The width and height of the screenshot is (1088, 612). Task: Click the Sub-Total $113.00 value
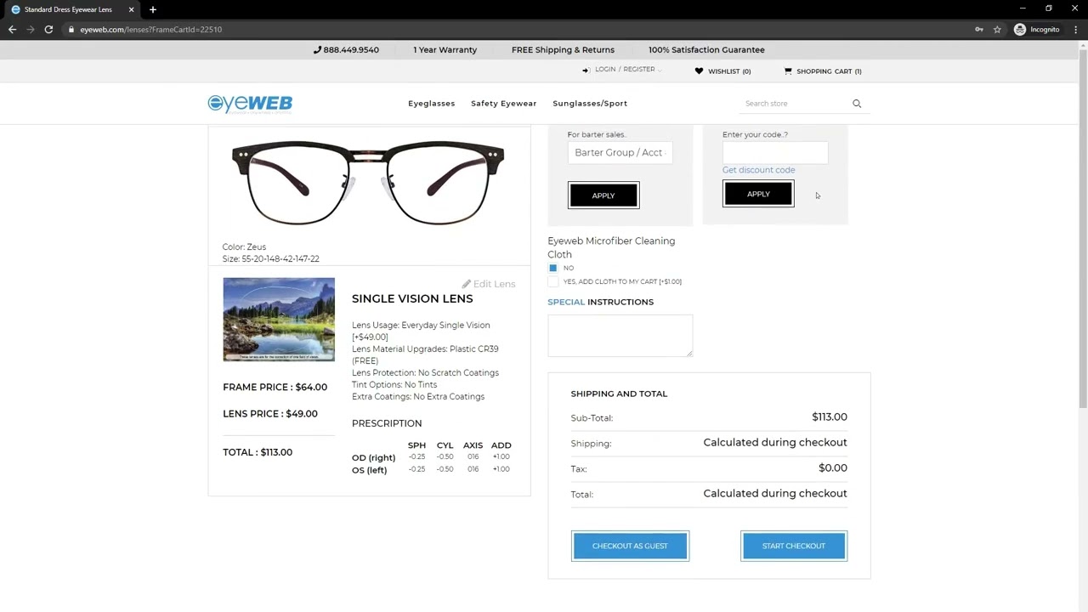(x=830, y=417)
